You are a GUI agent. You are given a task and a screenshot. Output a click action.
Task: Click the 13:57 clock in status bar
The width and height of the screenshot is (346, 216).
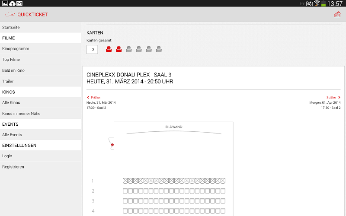pyautogui.click(x=335, y=3)
